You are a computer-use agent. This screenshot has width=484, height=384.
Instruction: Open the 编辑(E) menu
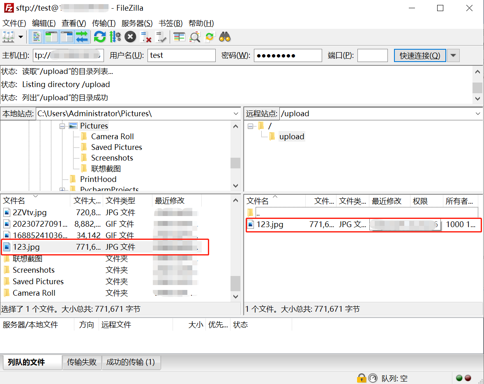pos(44,23)
